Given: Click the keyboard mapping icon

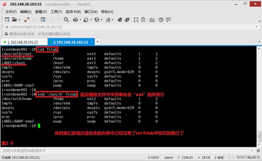Looking at the screenshot, I should 152,20.
